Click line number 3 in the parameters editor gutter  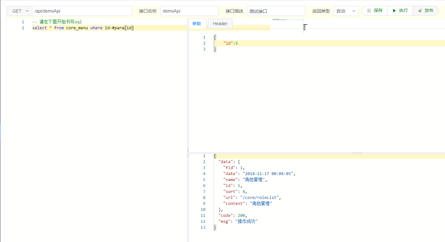[204, 49]
